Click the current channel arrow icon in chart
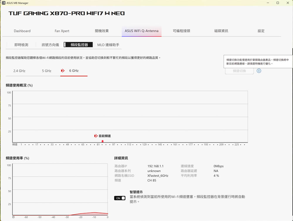293x221 pixels. [x=96, y=136]
